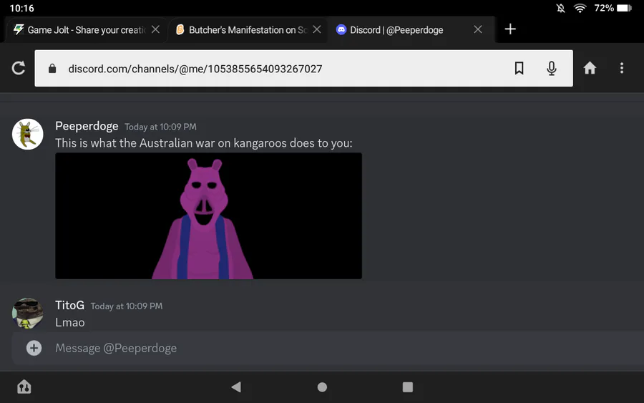Open Peeperdoge's avatar profile
This screenshot has height=403, width=644.
click(27, 135)
